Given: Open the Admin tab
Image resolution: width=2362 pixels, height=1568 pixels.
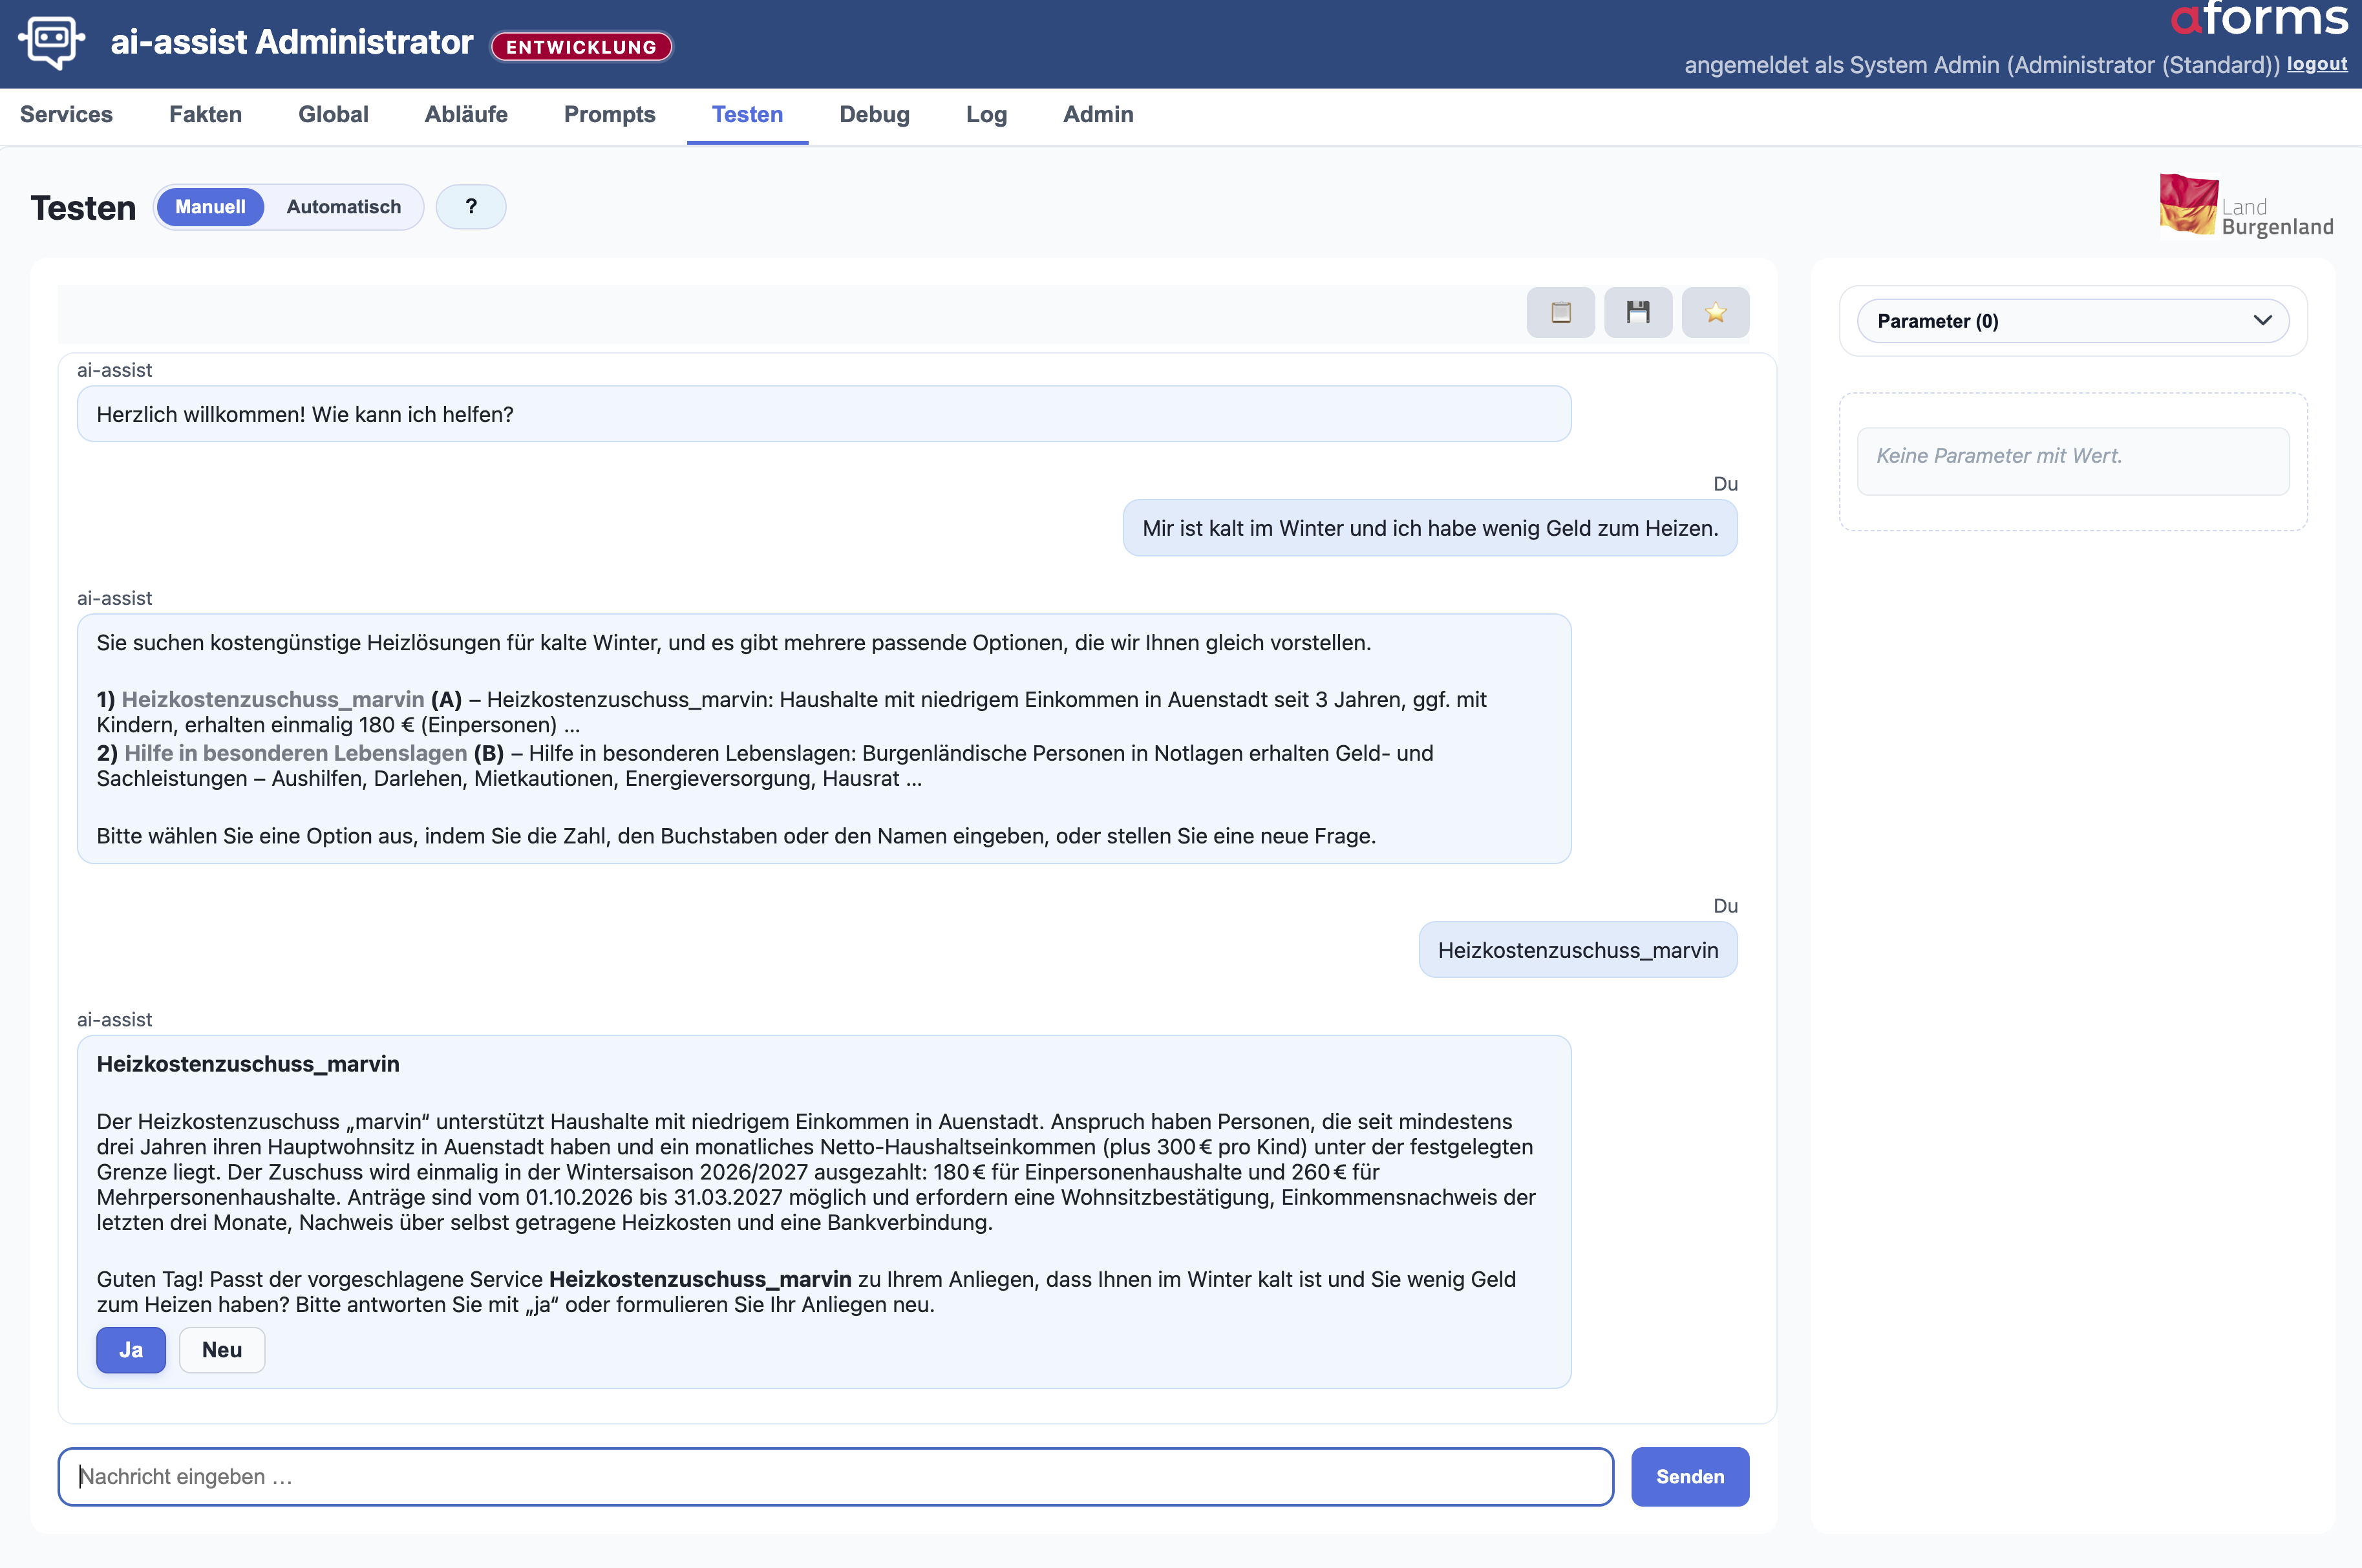Looking at the screenshot, I should click(x=1098, y=115).
